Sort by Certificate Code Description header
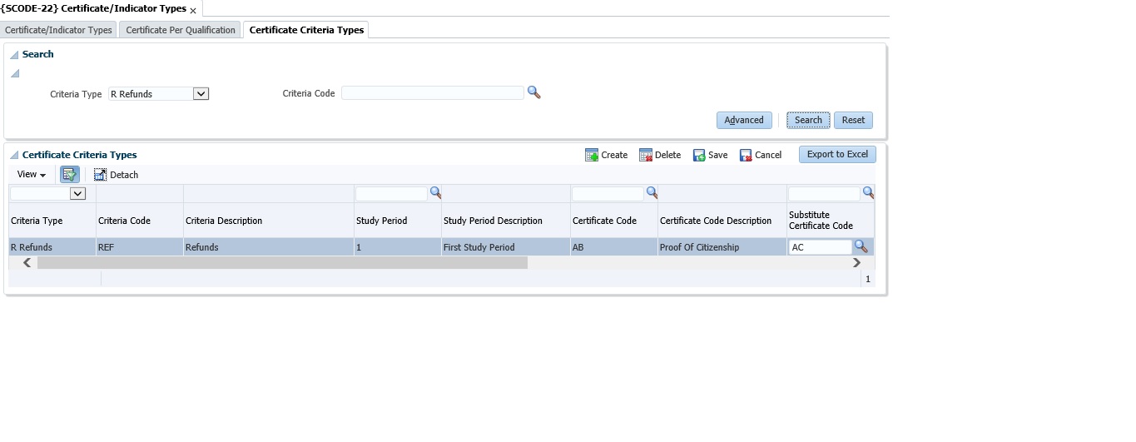Viewport: 1136px width, 442px height. pyautogui.click(x=722, y=221)
